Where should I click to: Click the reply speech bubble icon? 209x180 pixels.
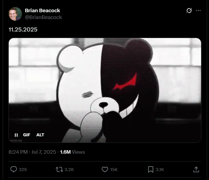tap(14, 169)
